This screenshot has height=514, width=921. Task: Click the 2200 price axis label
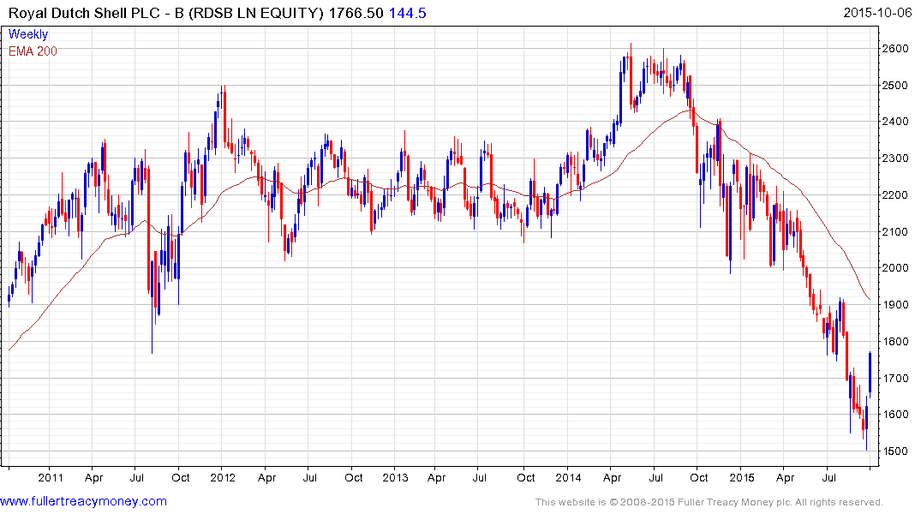click(895, 195)
